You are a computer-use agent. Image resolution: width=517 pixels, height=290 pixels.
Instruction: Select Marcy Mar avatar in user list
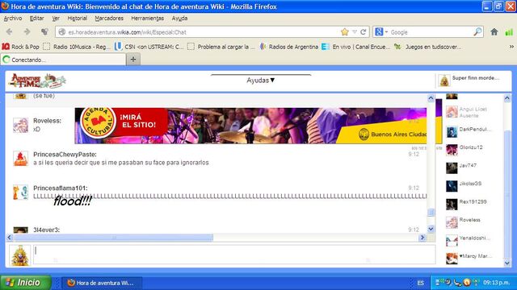[452, 259]
